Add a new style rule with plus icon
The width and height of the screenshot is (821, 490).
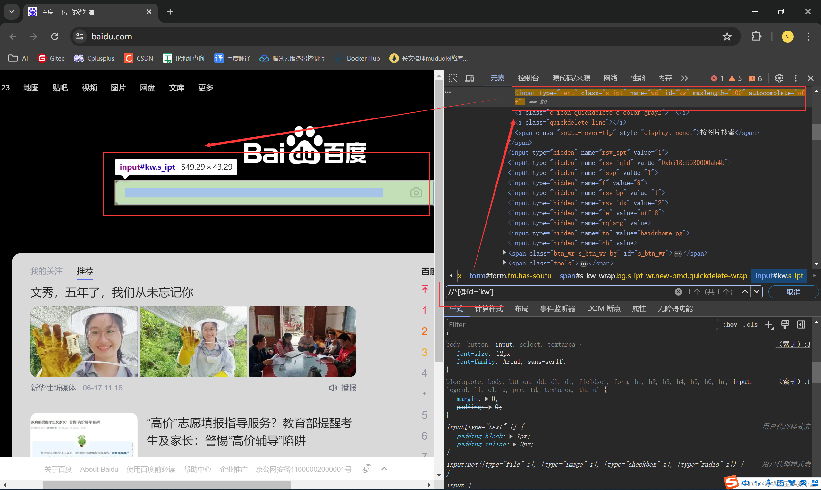coord(769,324)
